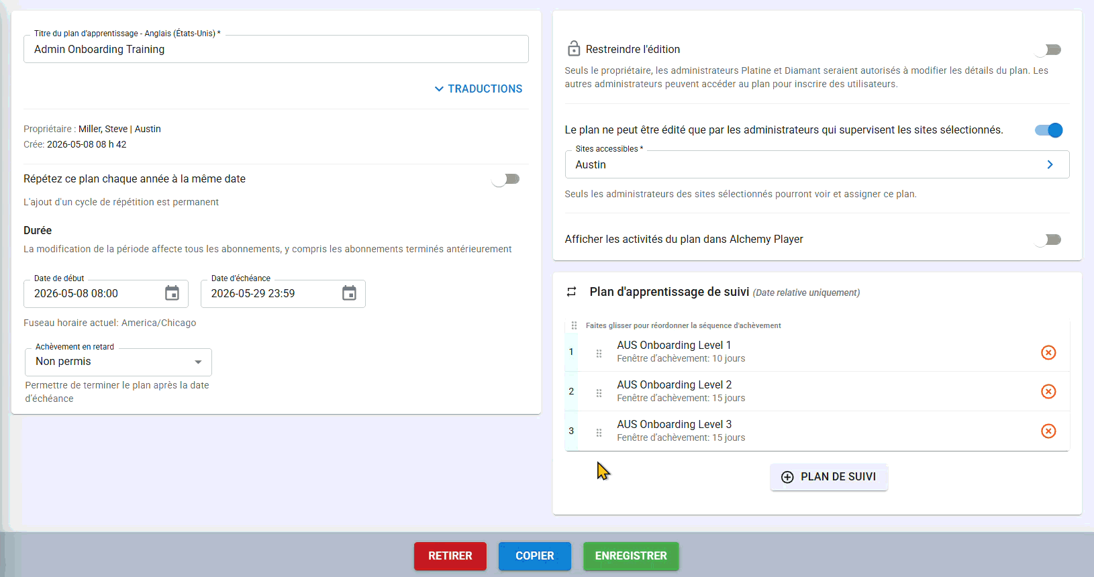Click the '(Date relative uniquement)' note
Screen dimensions: 1094x577
tap(806, 293)
